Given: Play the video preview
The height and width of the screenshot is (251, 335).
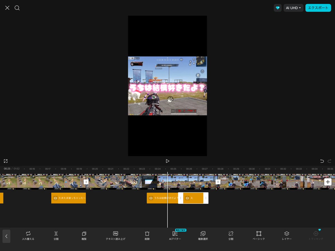Looking at the screenshot, I should pyautogui.click(x=168, y=161).
